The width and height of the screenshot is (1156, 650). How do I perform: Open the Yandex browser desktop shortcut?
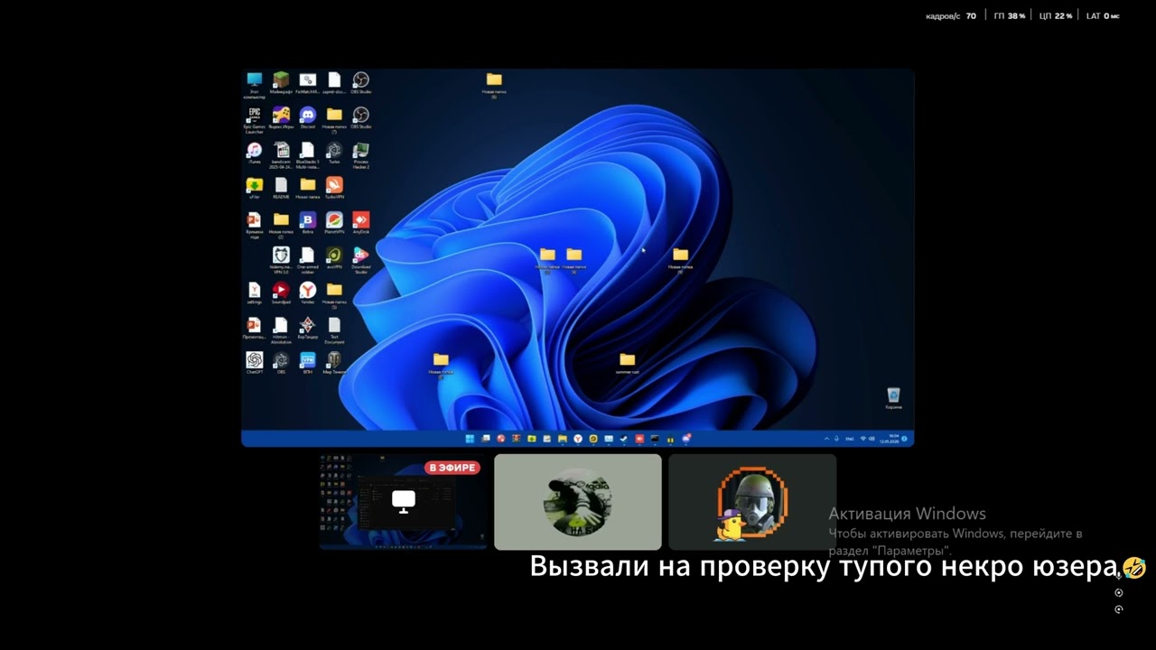307,293
